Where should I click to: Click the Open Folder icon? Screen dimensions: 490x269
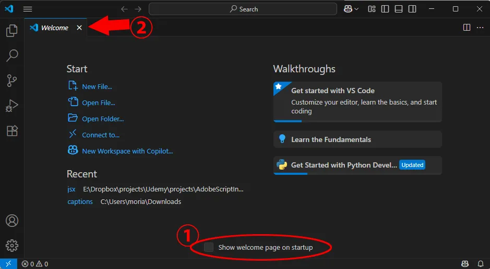coord(73,118)
